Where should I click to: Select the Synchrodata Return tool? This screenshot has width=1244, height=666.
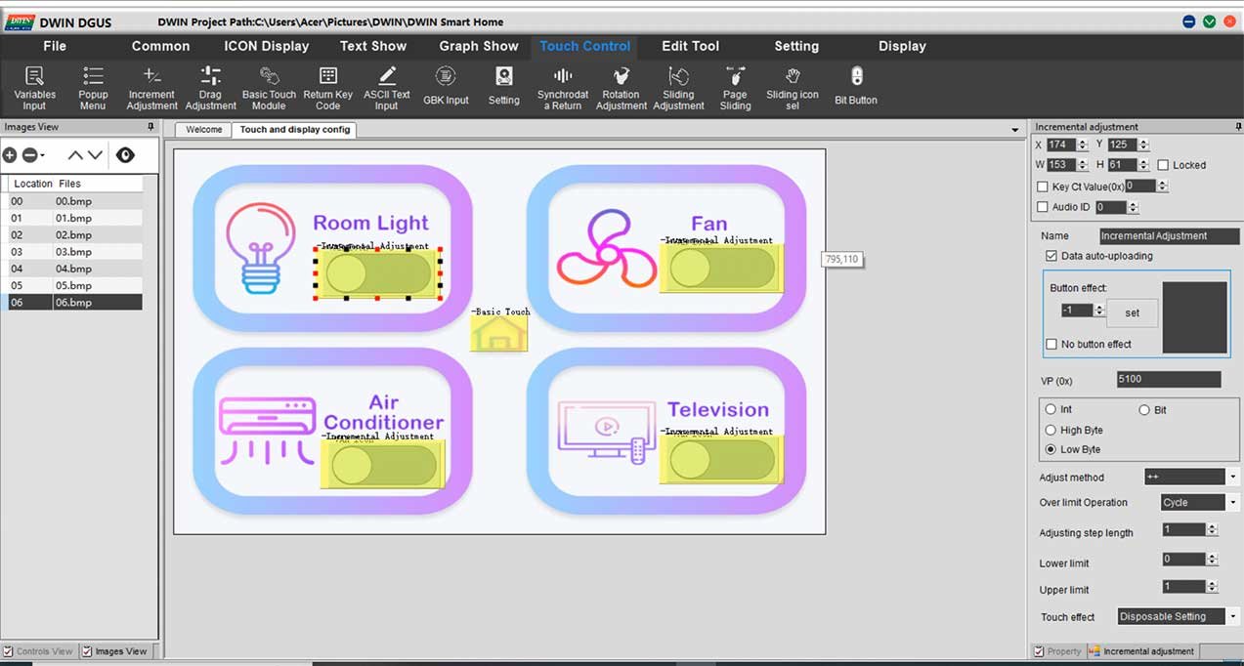point(563,88)
